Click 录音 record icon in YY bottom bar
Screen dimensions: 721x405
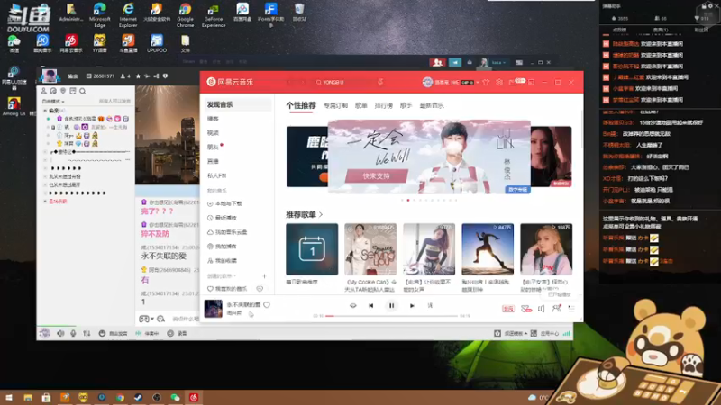tap(177, 333)
